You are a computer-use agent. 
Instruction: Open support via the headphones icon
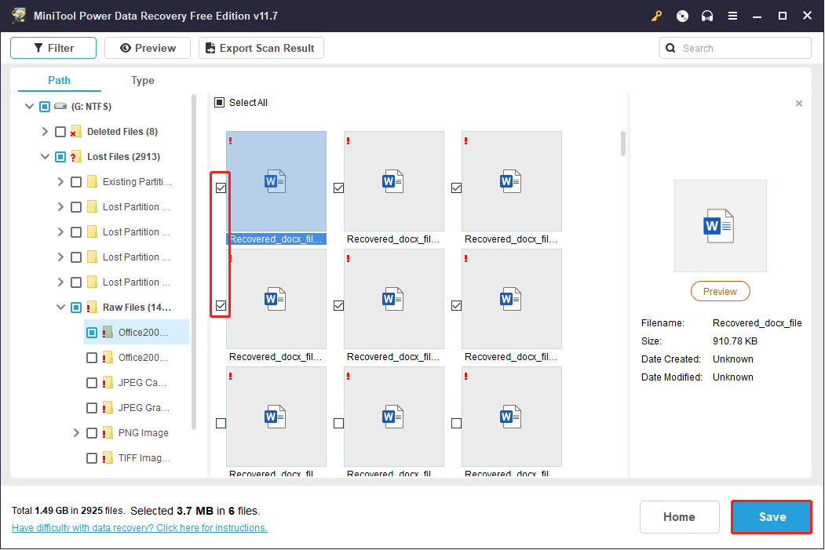click(707, 16)
